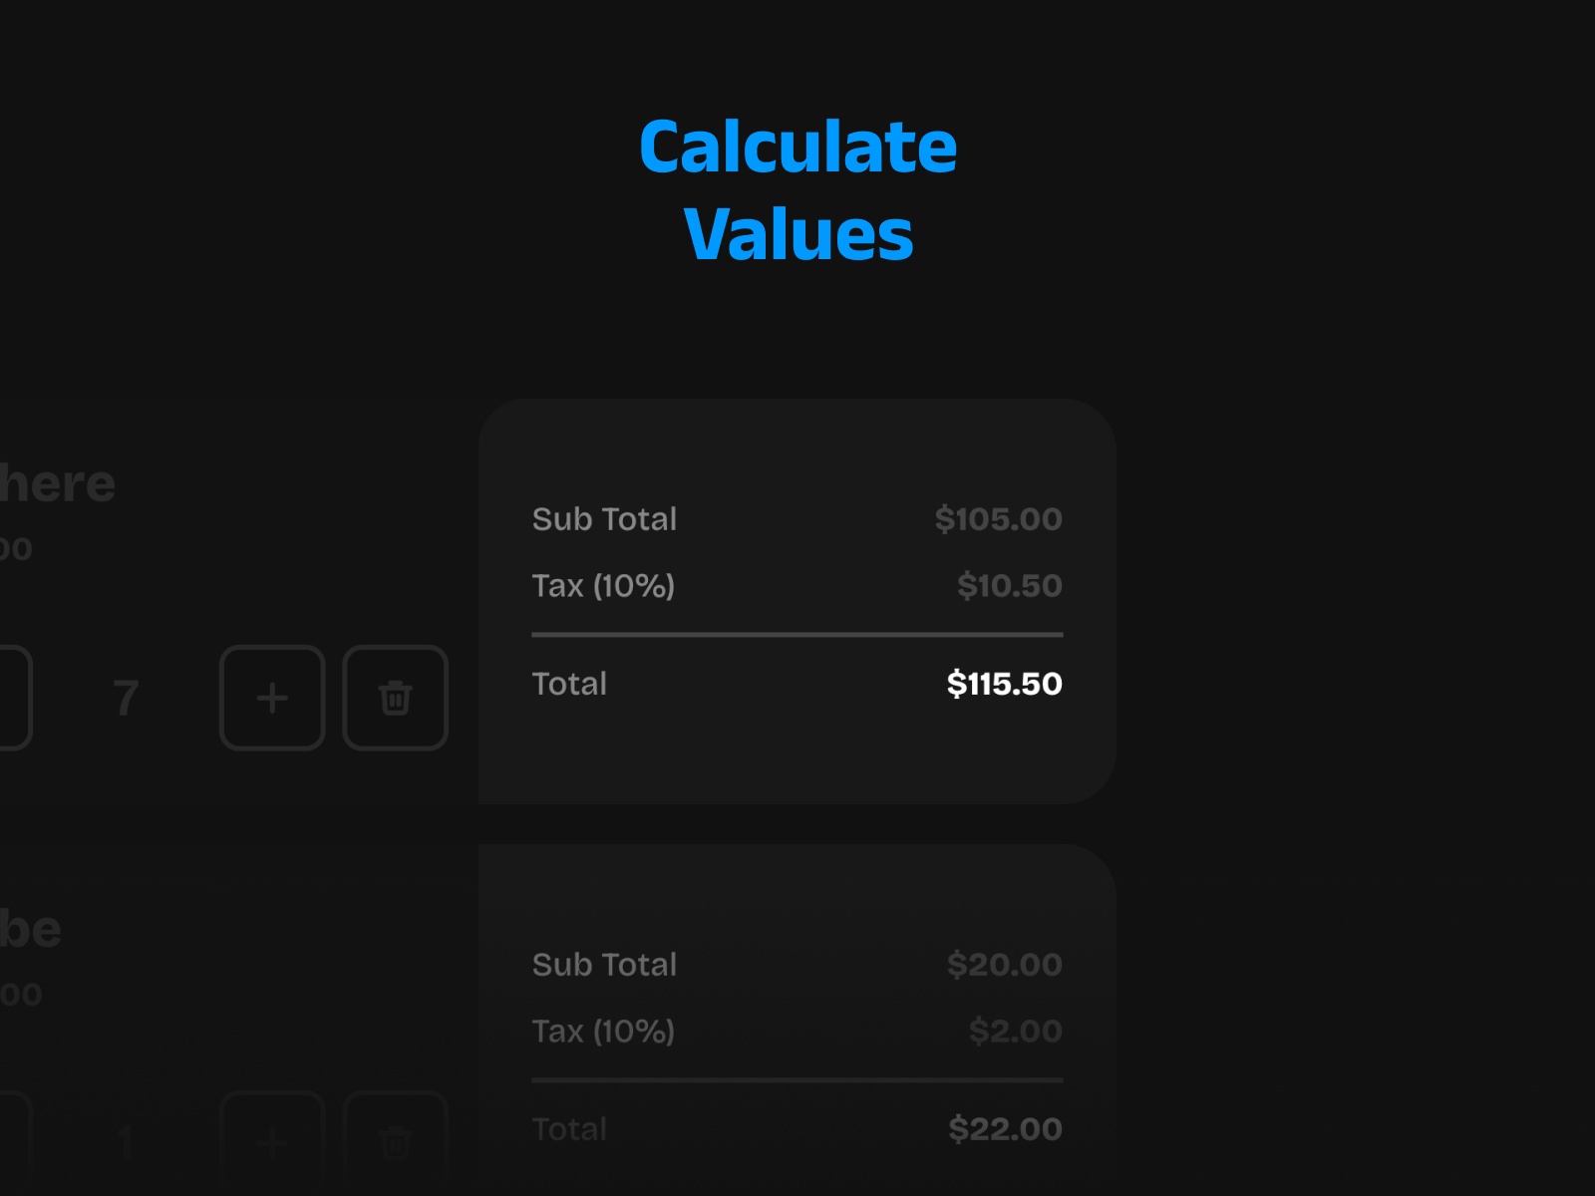Click the quantity value 1
The width and height of the screenshot is (1595, 1196).
(126, 1142)
